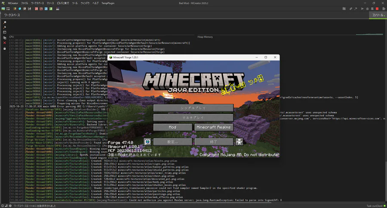Toggle the console scroll lock icon

(4, 49)
